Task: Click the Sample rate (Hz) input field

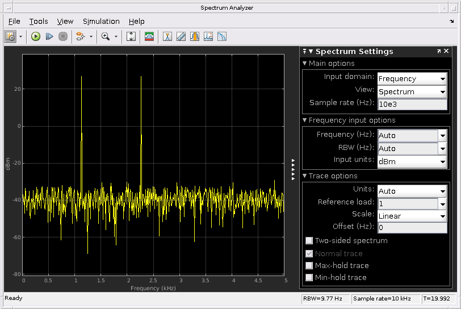Action: coord(412,105)
